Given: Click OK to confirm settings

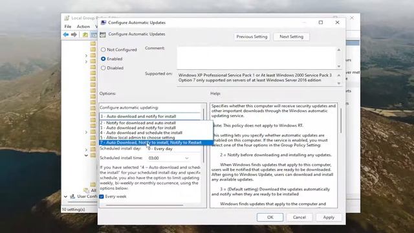Looking at the screenshot, I should [270, 217].
